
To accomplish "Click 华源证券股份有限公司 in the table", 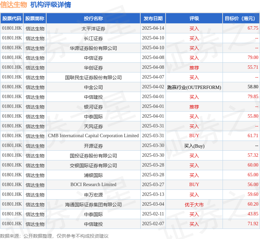I will point(93,48).
